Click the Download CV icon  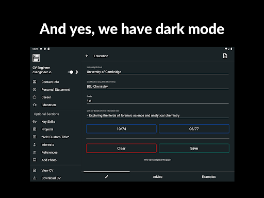coord(35,178)
